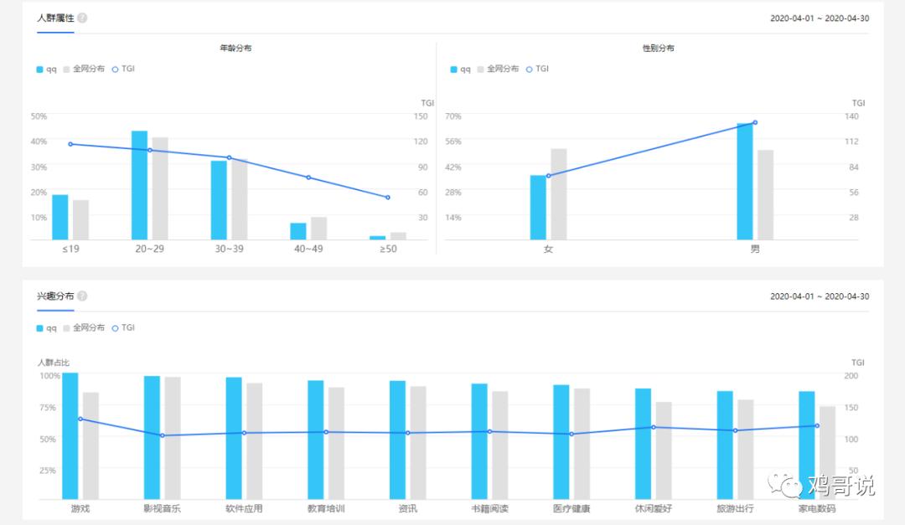This screenshot has width=905, height=525.
Task: Click the 30~39 age axis label
Action: pos(229,249)
